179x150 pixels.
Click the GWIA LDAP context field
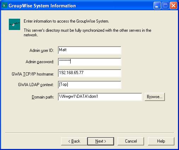click(90, 85)
